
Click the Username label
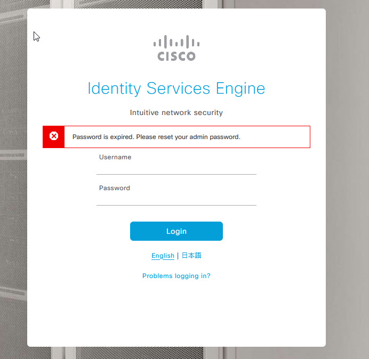[x=115, y=157]
